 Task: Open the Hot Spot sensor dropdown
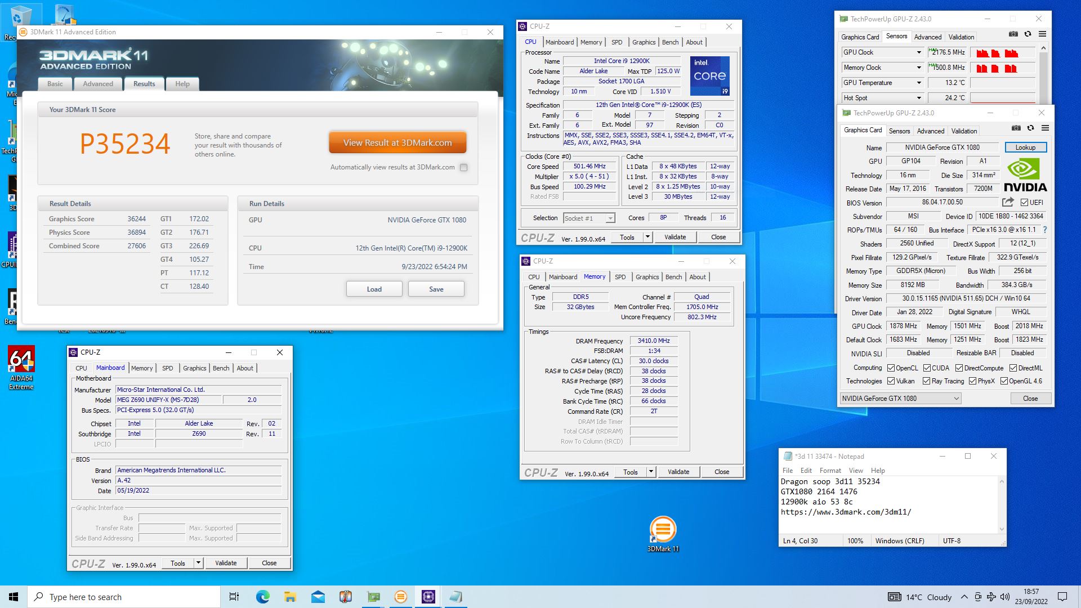point(919,98)
